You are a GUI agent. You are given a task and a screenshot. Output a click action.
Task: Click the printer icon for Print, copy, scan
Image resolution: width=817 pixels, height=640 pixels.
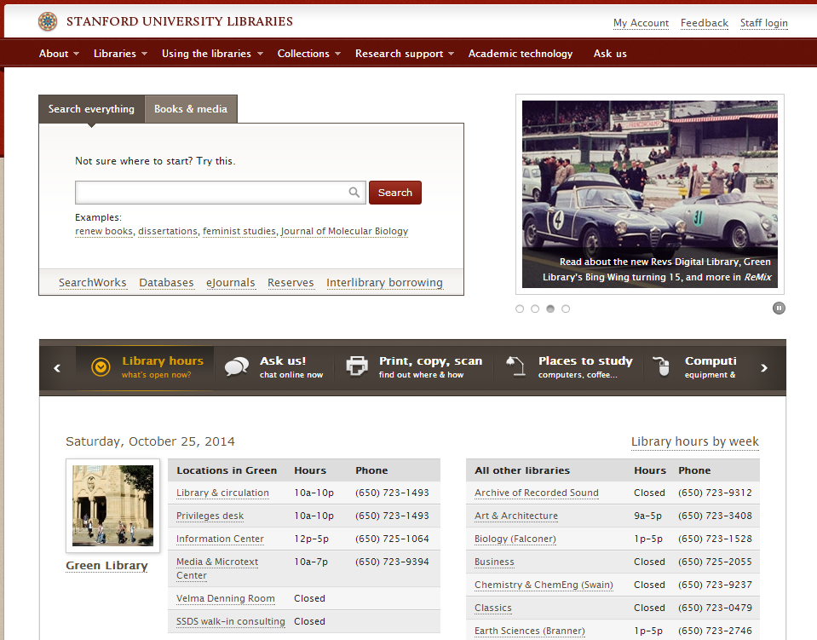pyautogui.click(x=357, y=366)
